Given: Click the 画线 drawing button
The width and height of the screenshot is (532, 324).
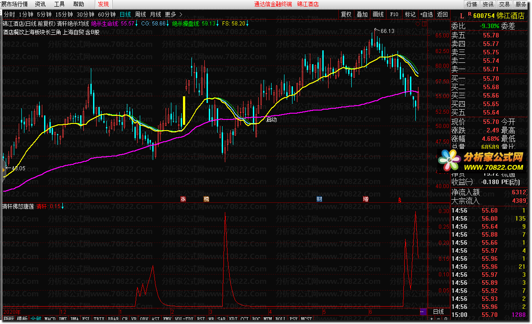Looking at the screenshot, I should click(x=378, y=14).
